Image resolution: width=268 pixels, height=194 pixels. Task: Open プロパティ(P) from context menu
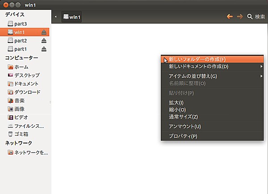pyautogui.click(x=212, y=136)
